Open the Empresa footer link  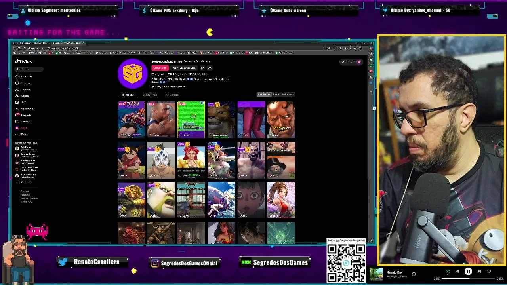25,191
